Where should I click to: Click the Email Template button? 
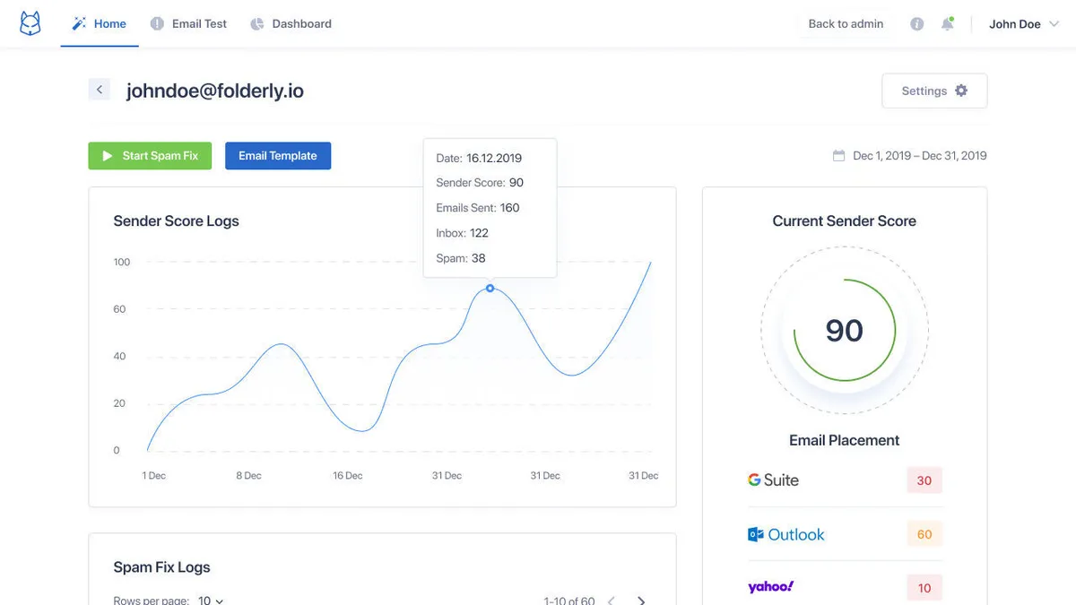278,156
